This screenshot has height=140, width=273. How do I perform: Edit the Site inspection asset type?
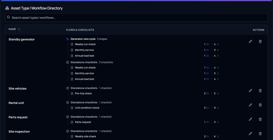[x=250, y=134]
